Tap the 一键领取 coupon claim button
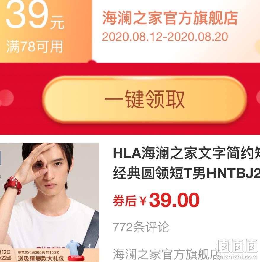Viewport: 260px width, 262px height. tap(145, 100)
